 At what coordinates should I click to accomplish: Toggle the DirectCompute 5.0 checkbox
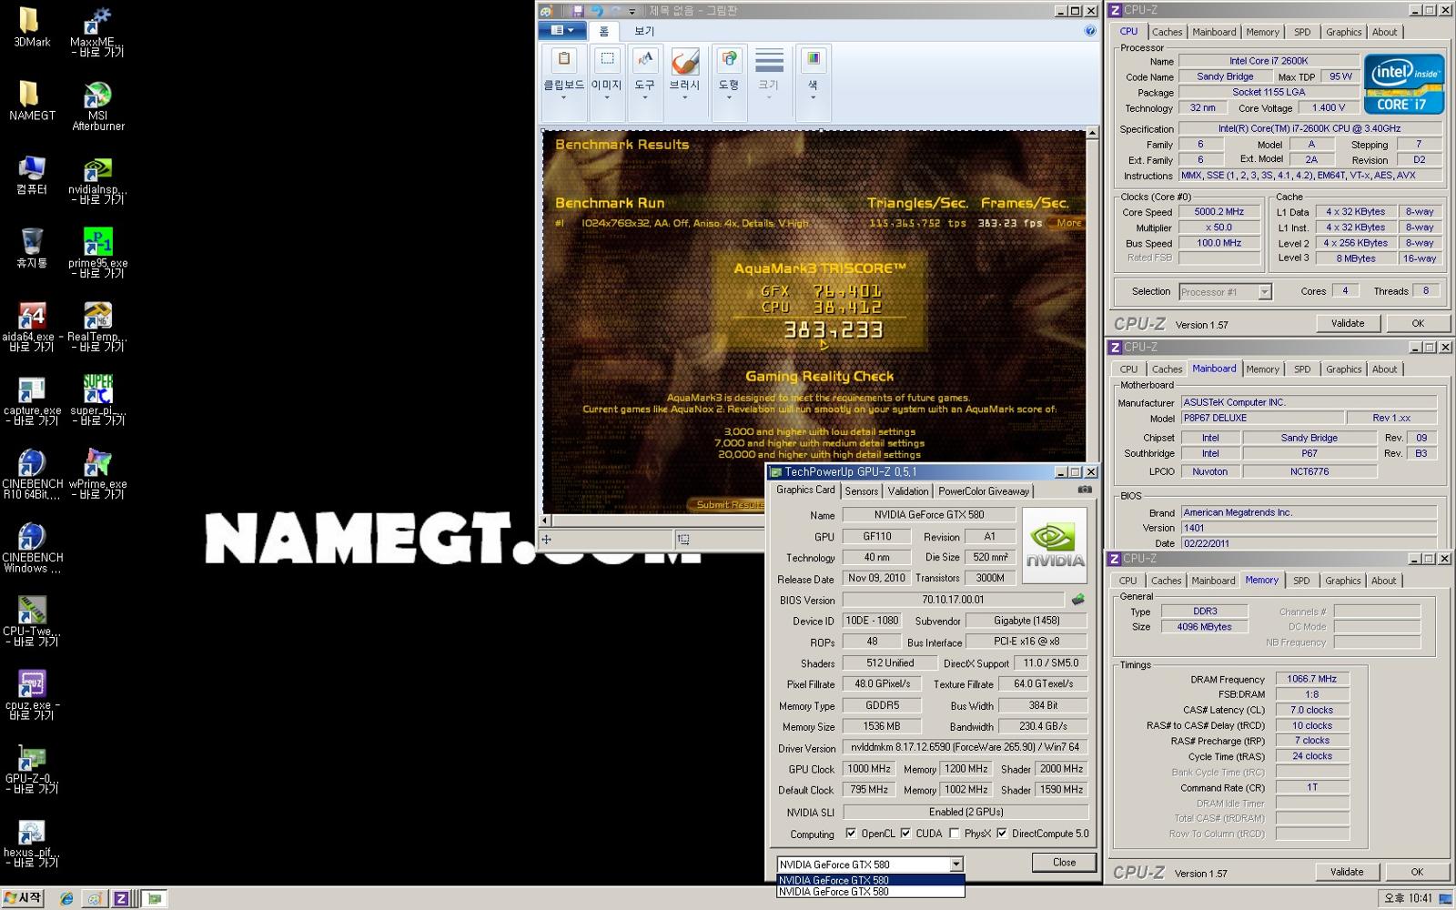click(x=1002, y=834)
